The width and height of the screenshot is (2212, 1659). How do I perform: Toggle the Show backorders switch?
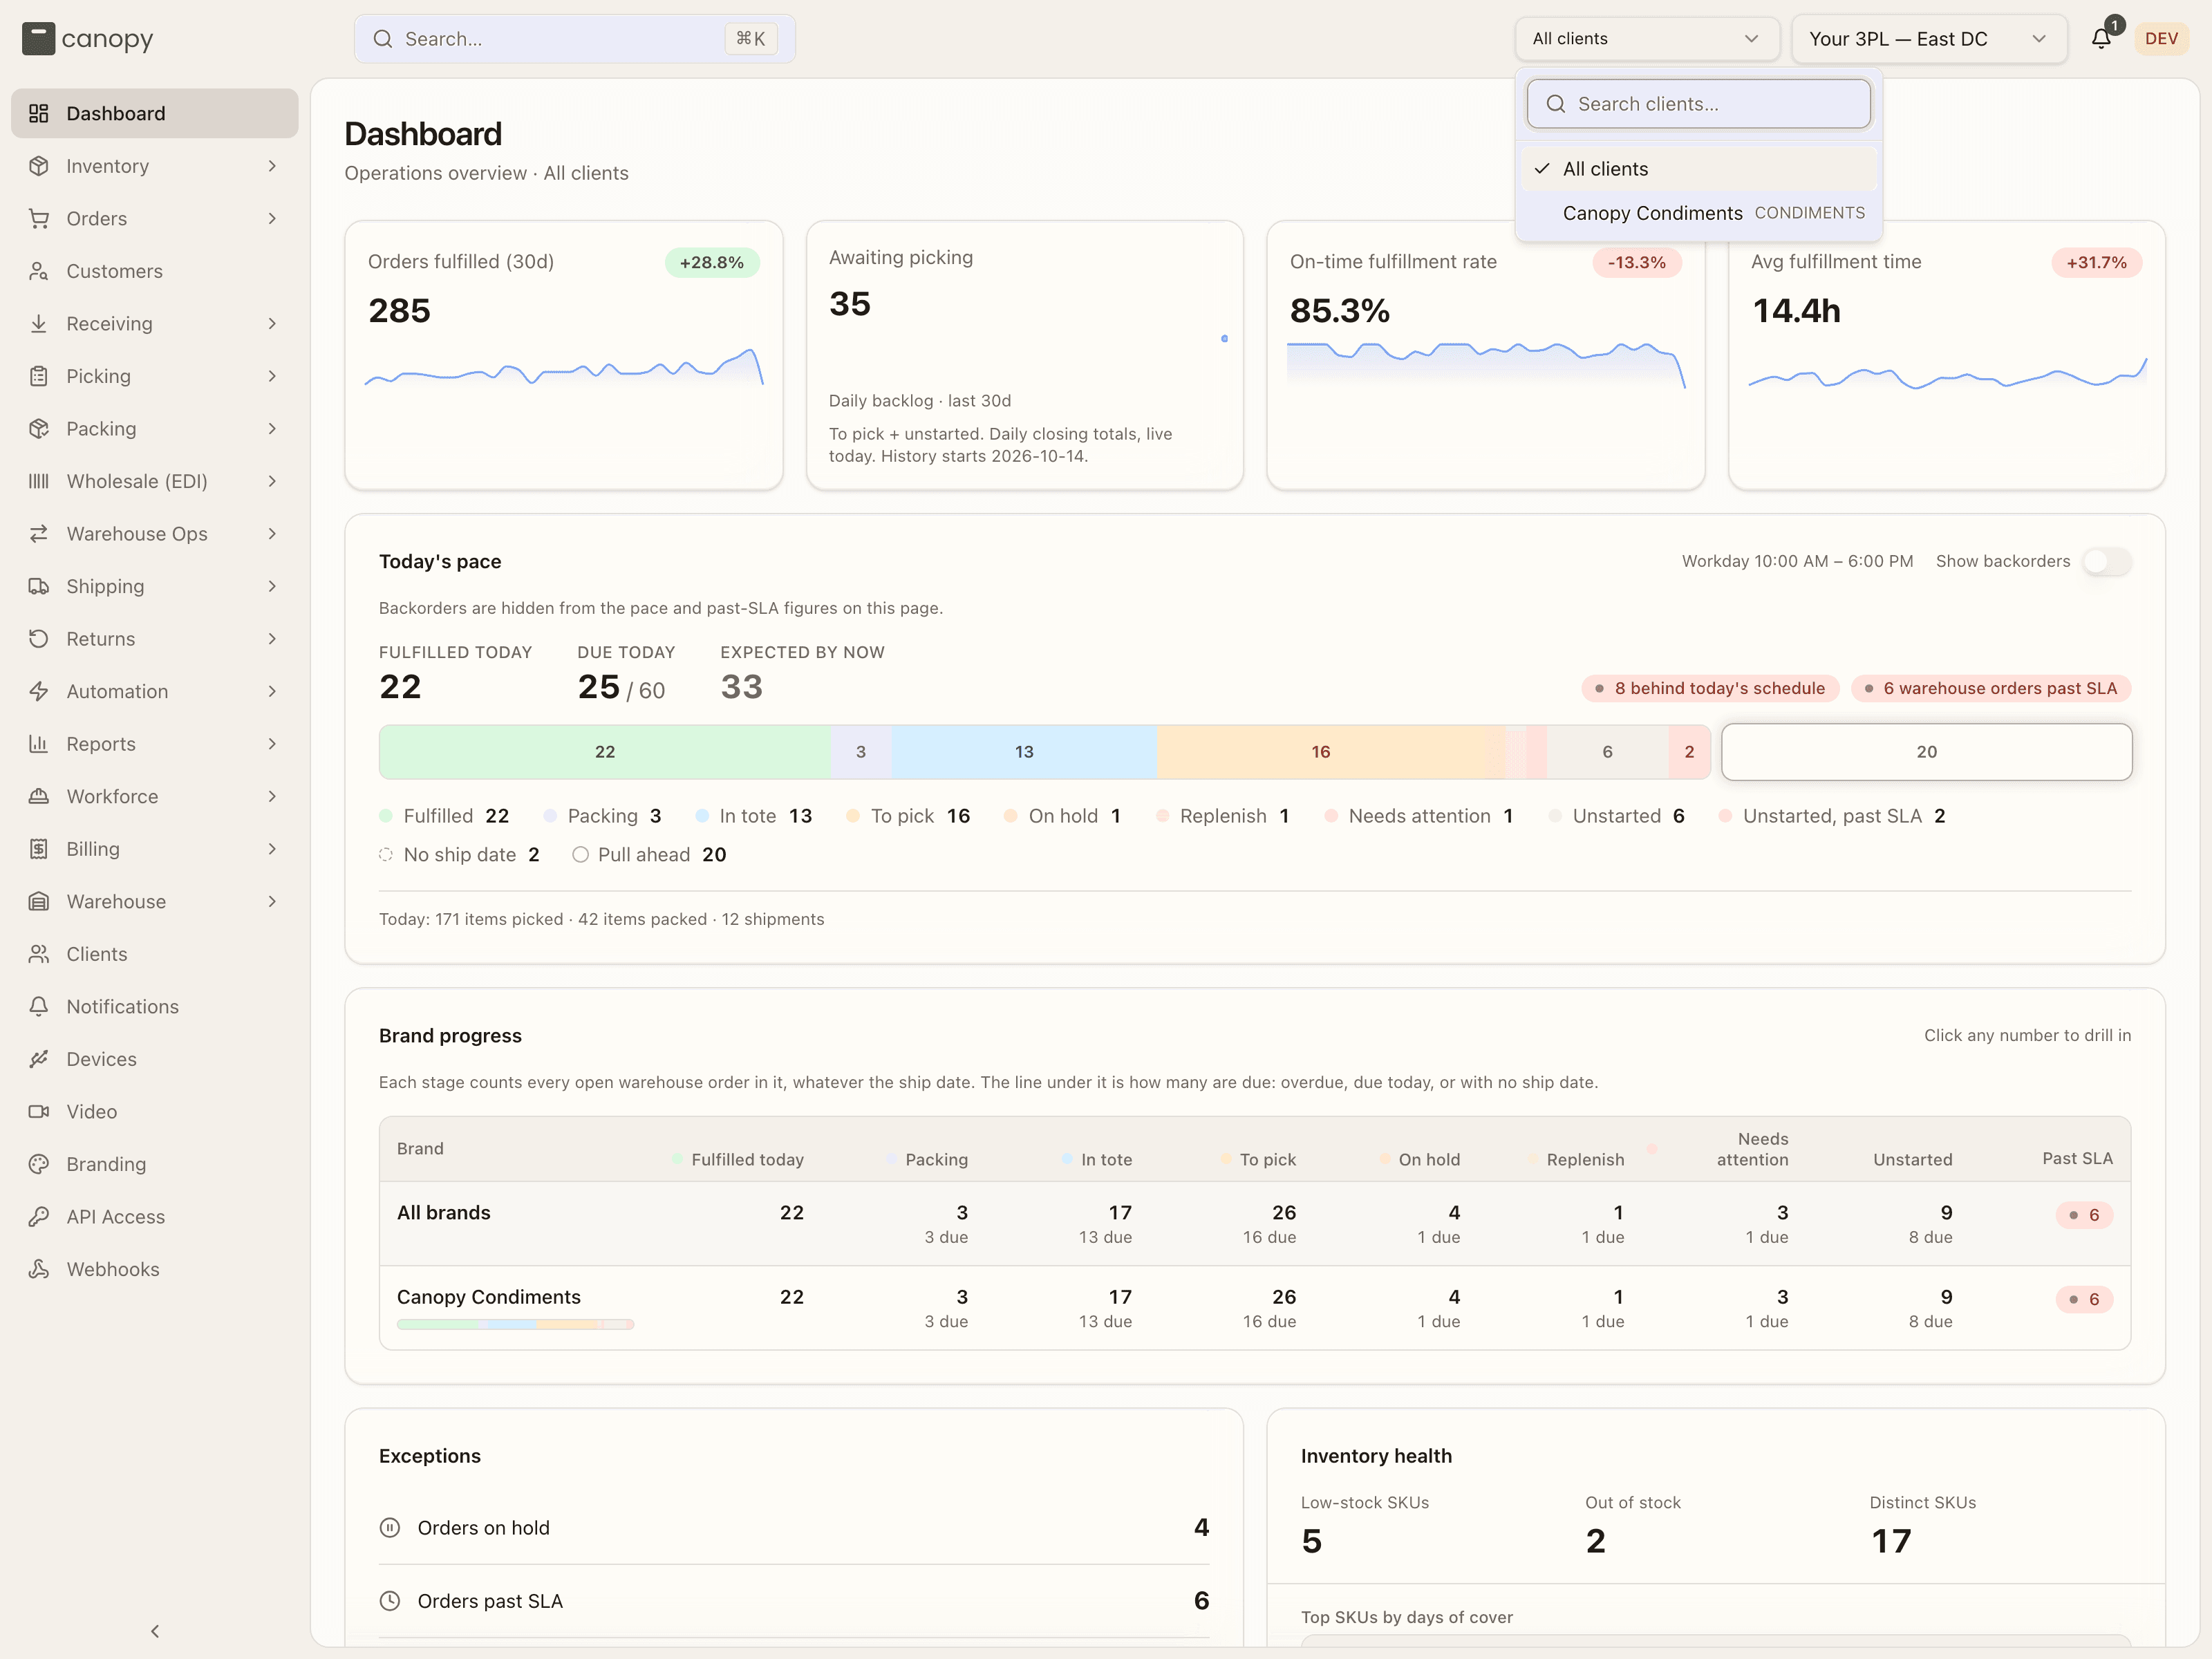(x=2107, y=561)
